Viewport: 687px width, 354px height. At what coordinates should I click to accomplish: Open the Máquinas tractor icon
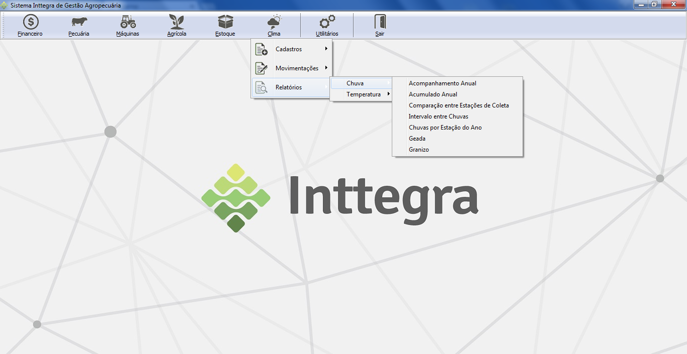click(x=128, y=22)
